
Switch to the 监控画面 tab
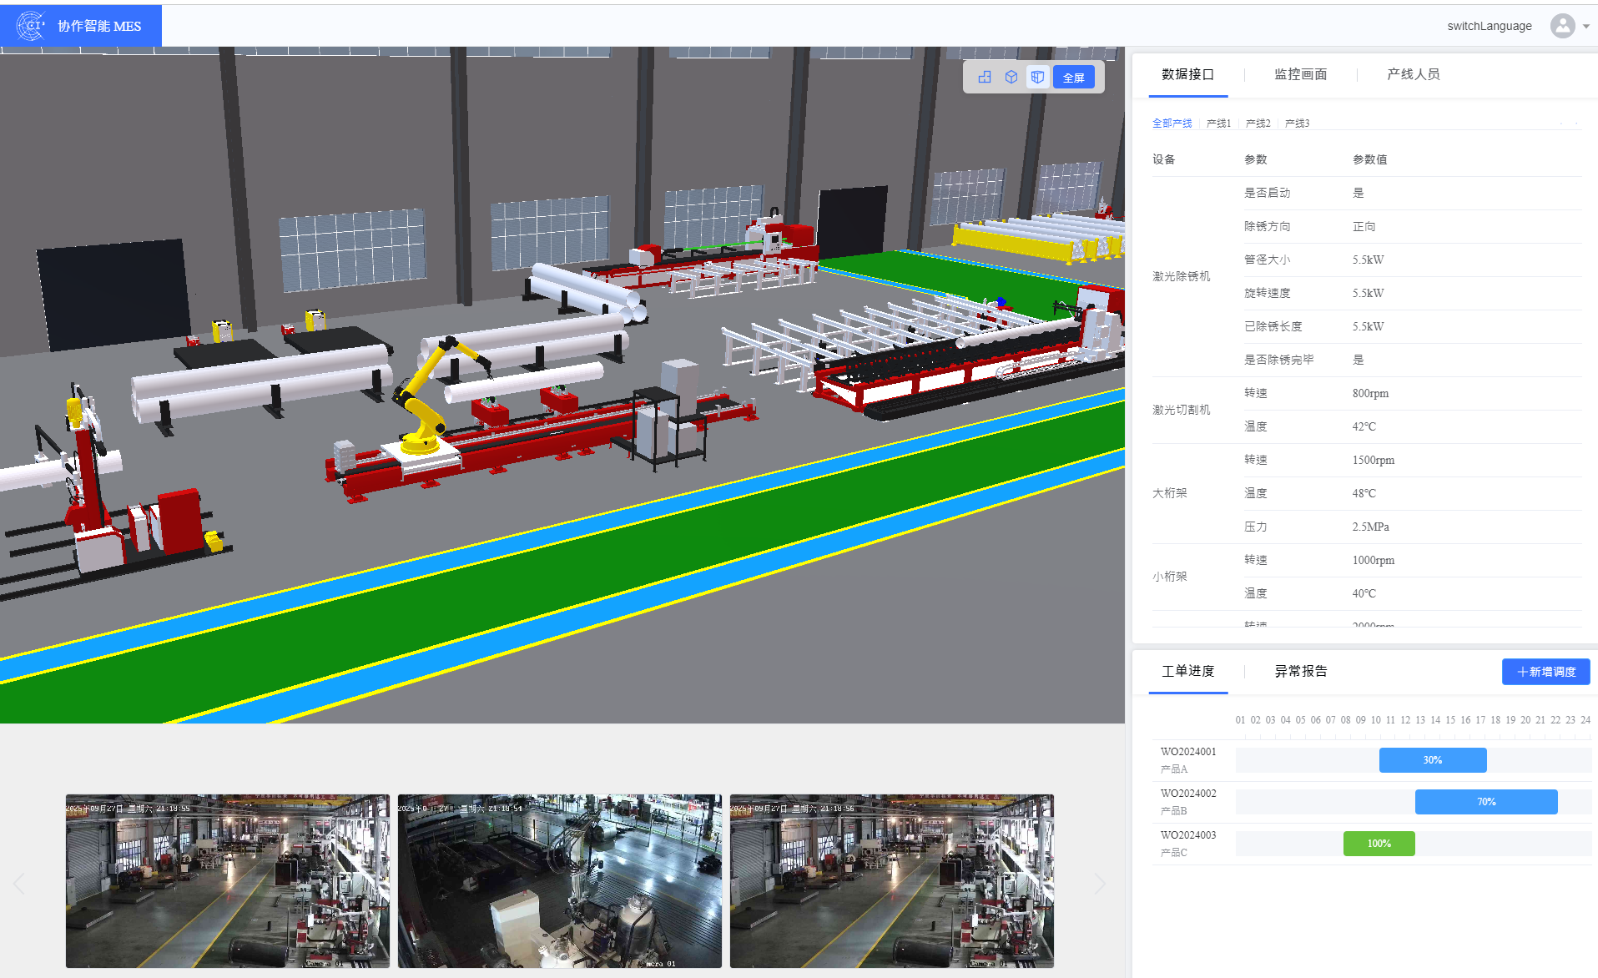(x=1300, y=74)
